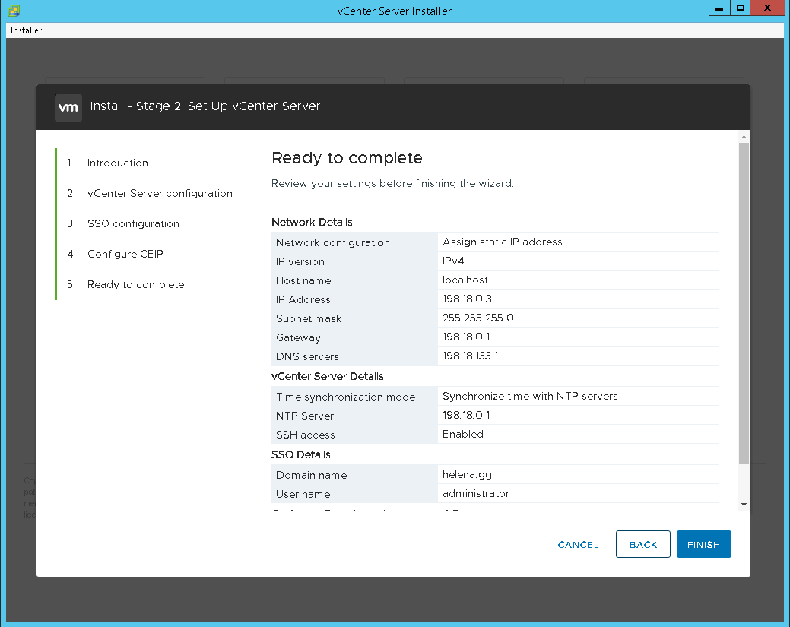Open the Installer menu
The width and height of the screenshot is (790, 627).
[x=27, y=30]
